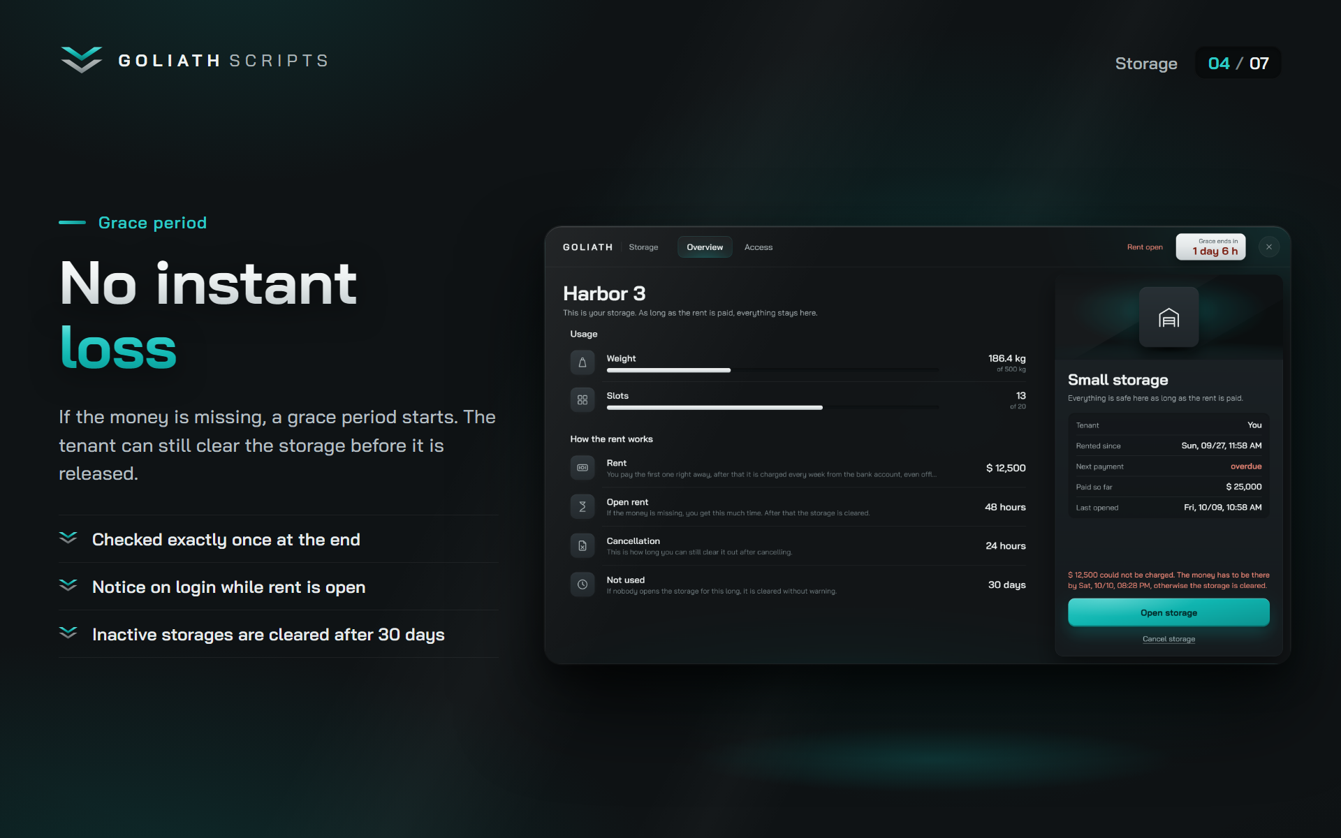Click chevron beside 'Checked exactly once at the end'

point(68,538)
